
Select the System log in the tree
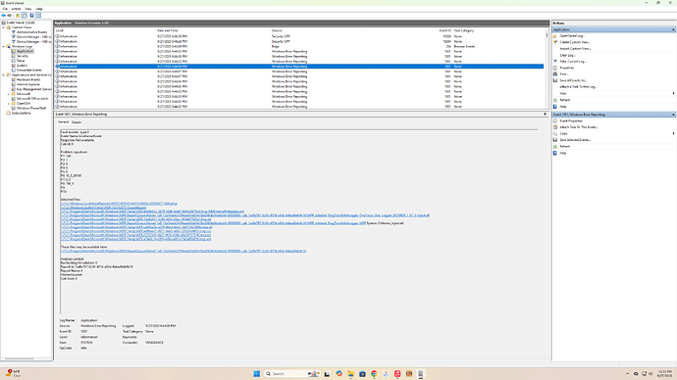22,66
